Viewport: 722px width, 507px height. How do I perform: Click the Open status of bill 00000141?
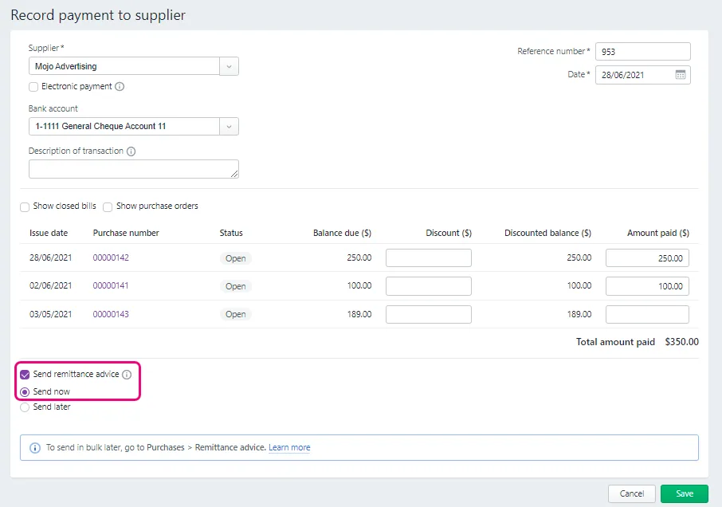(235, 286)
